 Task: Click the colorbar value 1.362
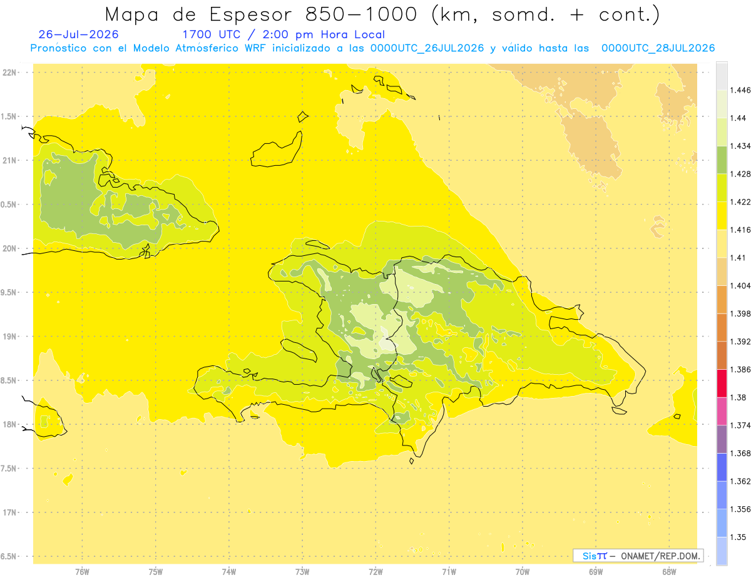(x=742, y=481)
